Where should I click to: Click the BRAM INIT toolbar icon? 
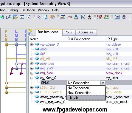100,17
